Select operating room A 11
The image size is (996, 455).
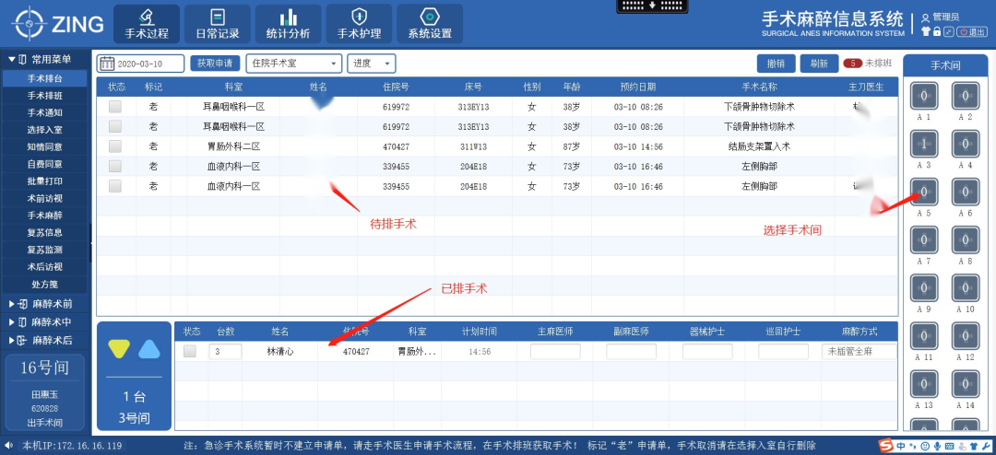point(924,336)
